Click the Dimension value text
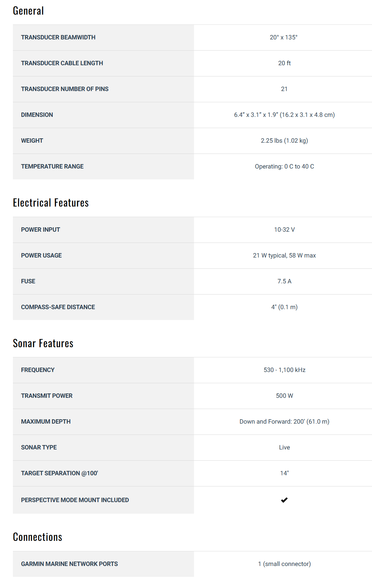Image resolution: width=372 pixels, height=585 pixels. click(x=284, y=115)
